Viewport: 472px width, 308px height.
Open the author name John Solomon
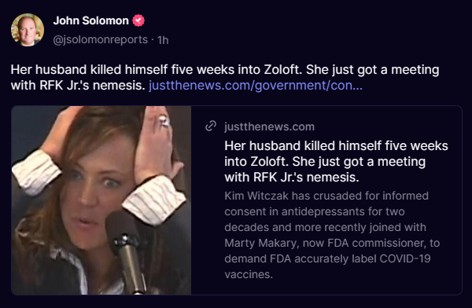(x=91, y=20)
